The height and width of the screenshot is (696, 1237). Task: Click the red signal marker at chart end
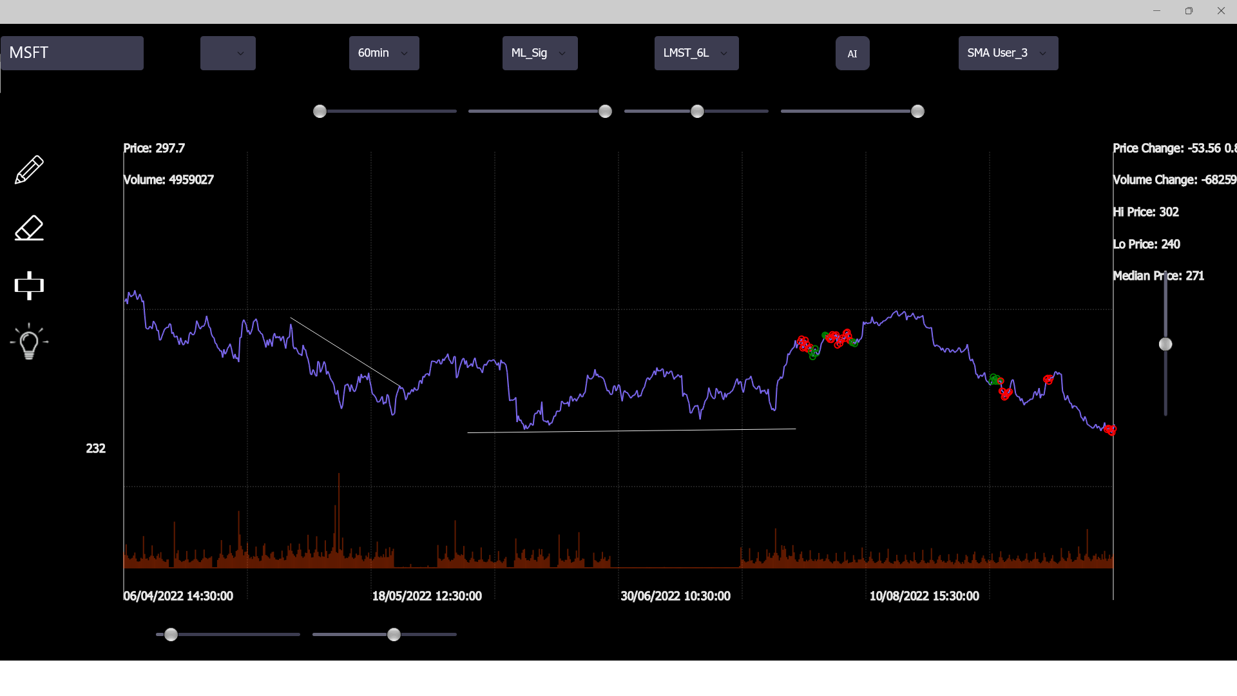click(1110, 429)
